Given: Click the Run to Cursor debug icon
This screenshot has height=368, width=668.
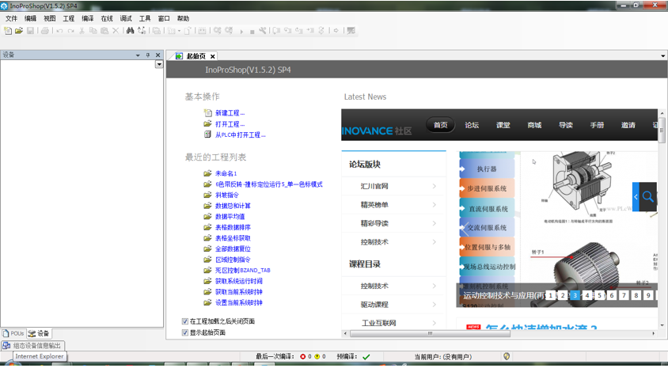Looking at the screenshot, I should [x=310, y=31].
